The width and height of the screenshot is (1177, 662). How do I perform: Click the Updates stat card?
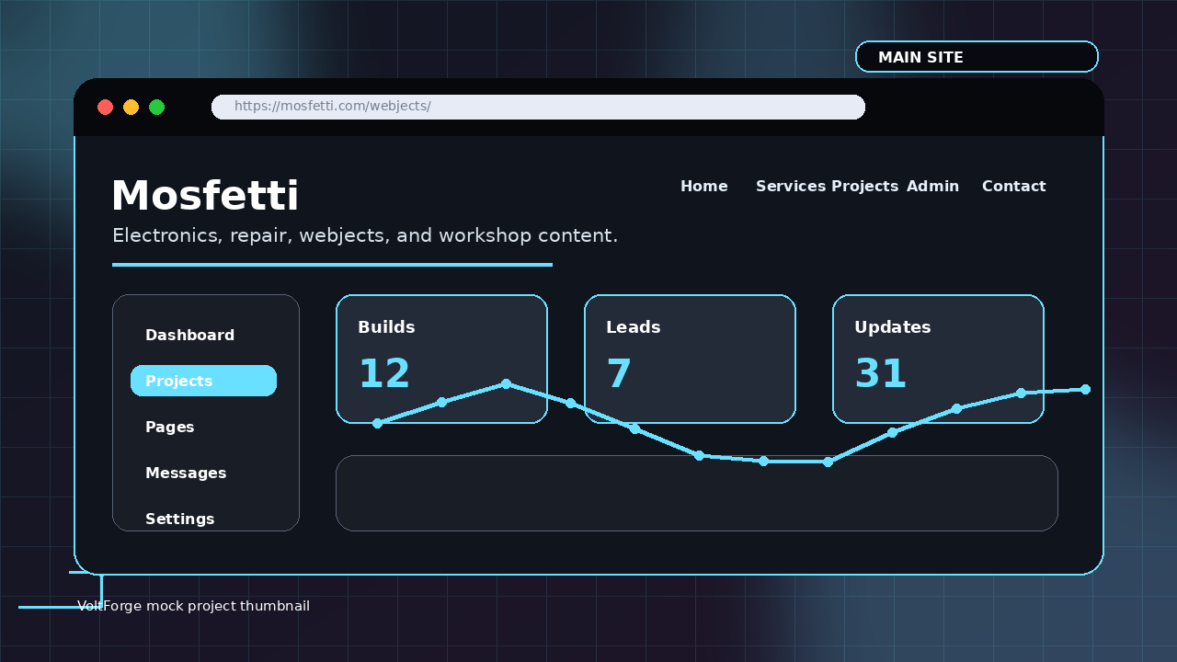pos(938,359)
